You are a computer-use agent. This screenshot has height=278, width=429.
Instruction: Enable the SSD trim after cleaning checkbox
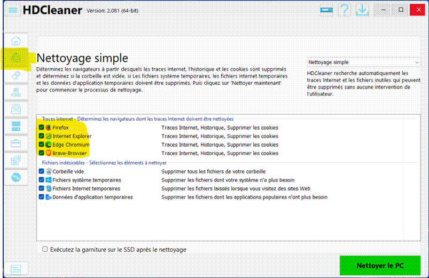click(x=45, y=249)
